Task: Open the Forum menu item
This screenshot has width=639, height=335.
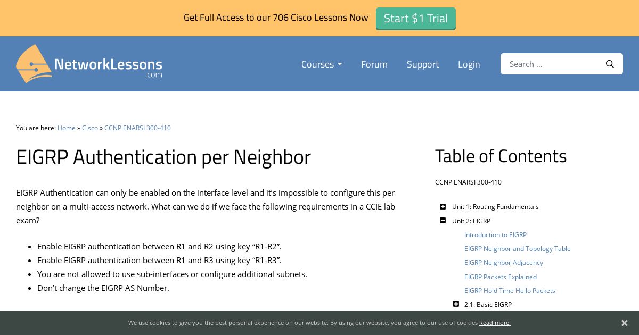Action: (x=374, y=64)
